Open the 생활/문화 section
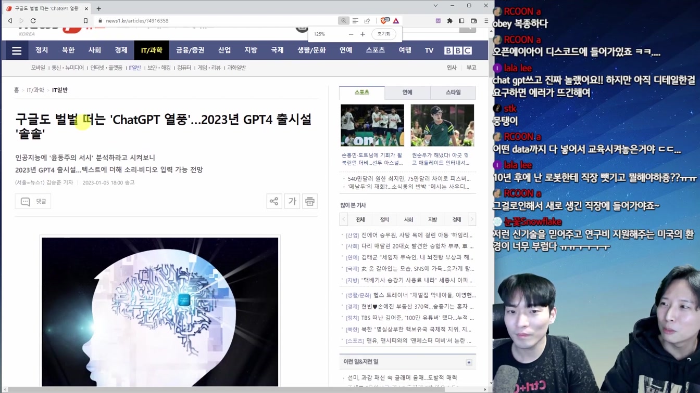Image resolution: width=700 pixels, height=393 pixels. 311,50
